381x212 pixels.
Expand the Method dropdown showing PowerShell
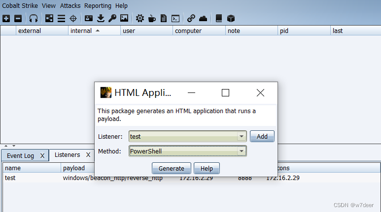(242, 151)
